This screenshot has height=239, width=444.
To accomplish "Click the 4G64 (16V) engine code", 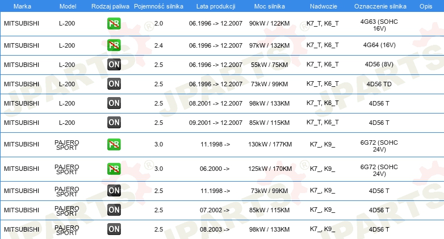I will 379,45.
